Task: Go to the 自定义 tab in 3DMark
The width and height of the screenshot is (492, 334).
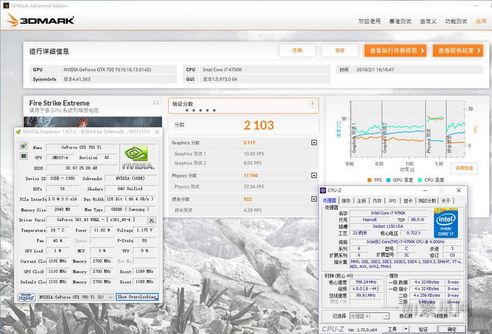Action: pyautogui.click(x=428, y=21)
